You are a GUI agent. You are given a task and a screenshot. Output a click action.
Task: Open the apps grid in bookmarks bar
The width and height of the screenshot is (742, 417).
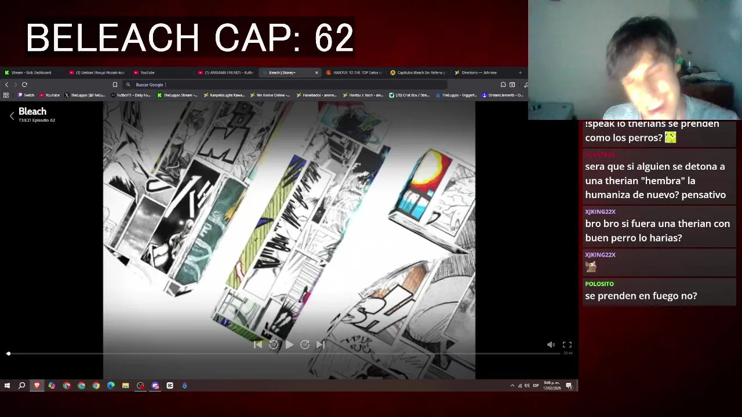[6, 95]
